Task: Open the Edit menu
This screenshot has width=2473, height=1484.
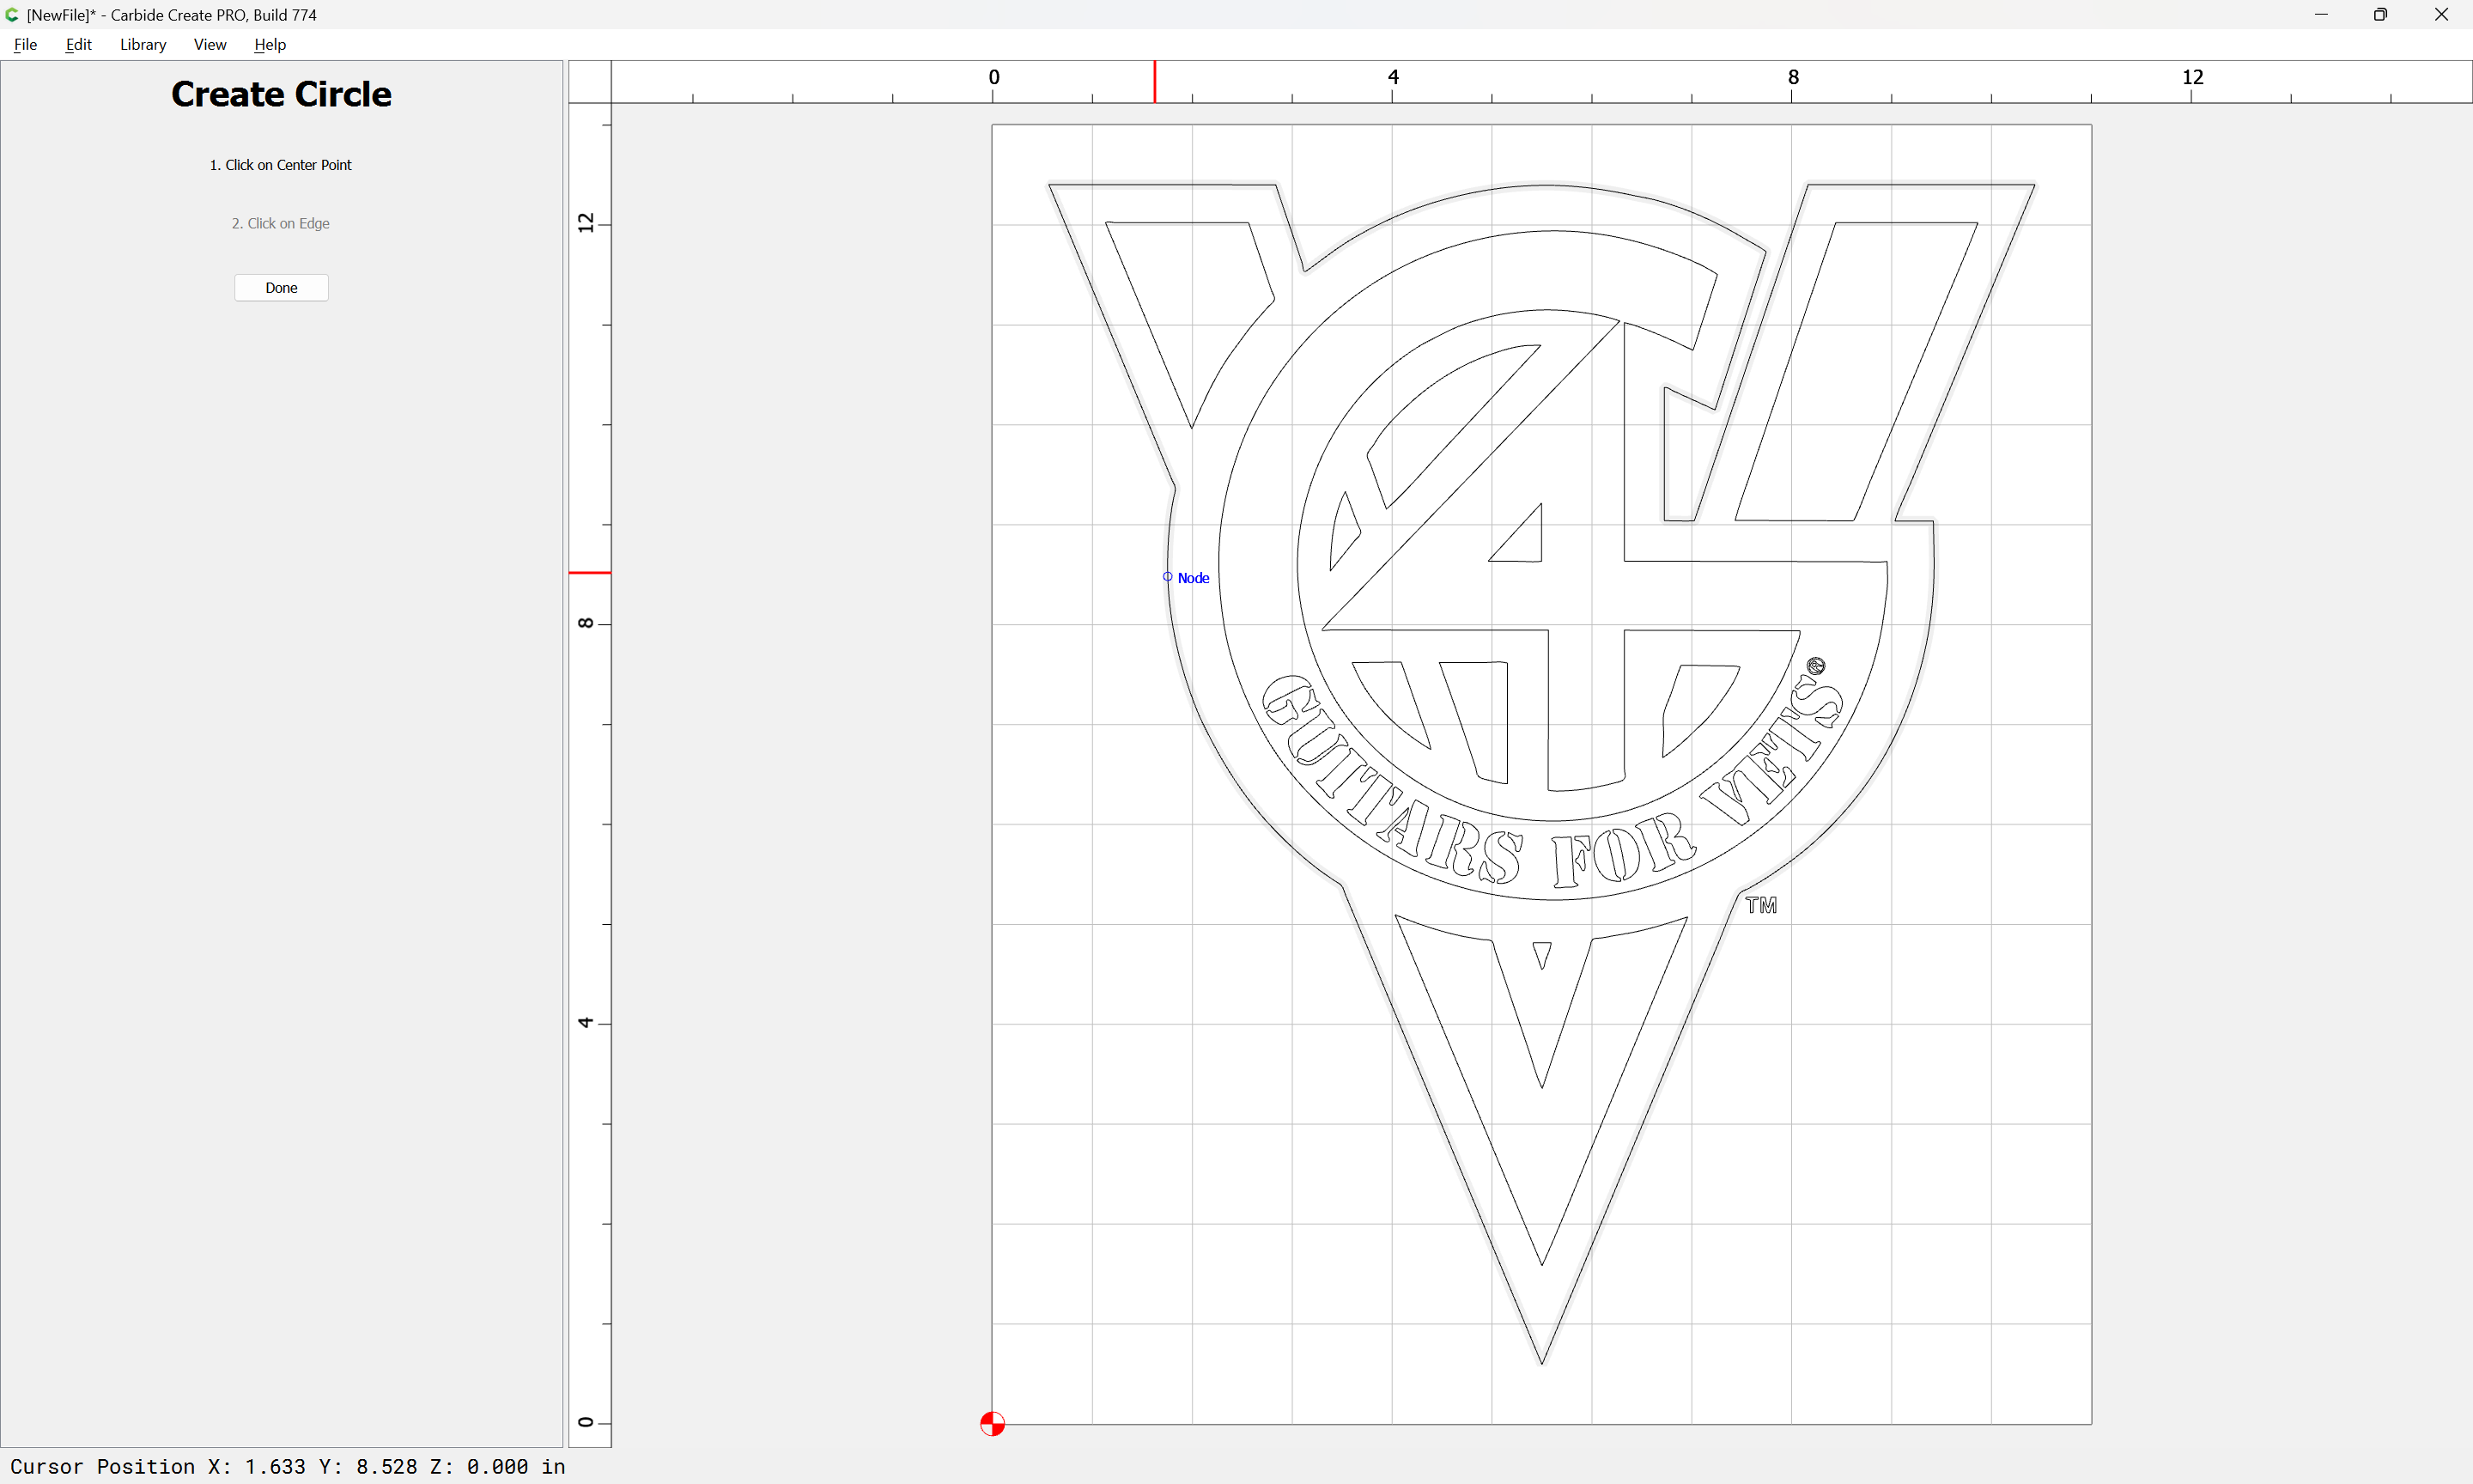Action: [x=78, y=44]
